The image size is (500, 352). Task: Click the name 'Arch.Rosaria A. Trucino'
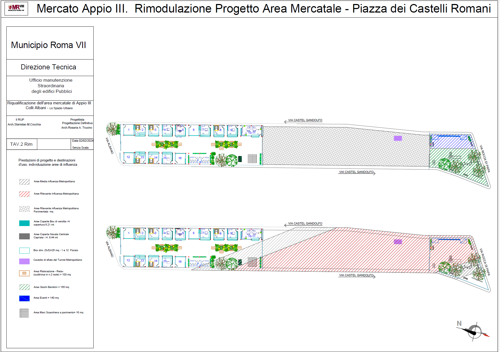tap(77, 128)
